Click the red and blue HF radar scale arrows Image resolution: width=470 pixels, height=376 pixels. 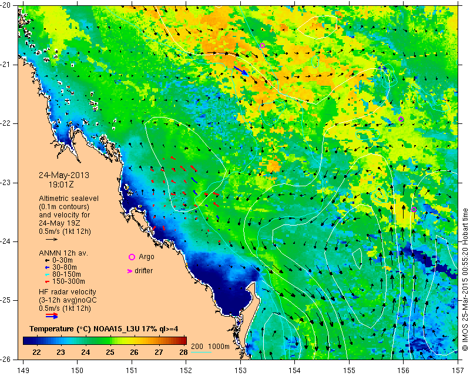[x=52, y=315]
